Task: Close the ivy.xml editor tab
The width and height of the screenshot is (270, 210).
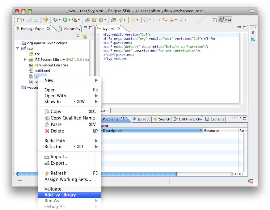Action: (118, 29)
